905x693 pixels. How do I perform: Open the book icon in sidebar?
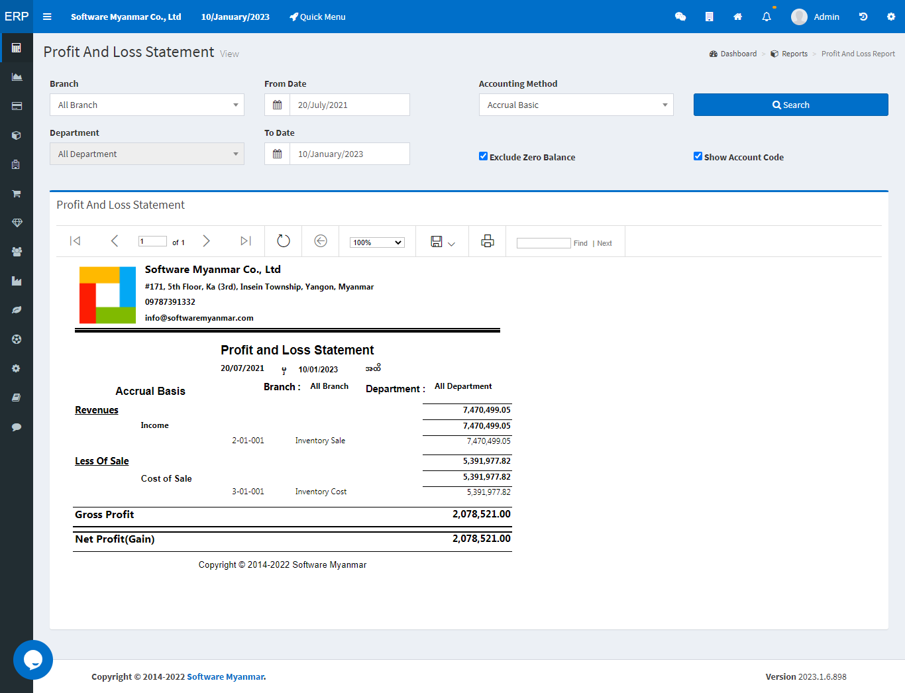(x=17, y=398)
